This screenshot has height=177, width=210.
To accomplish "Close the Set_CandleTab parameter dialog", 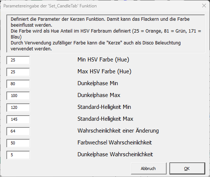I will (x=204, y=6).
